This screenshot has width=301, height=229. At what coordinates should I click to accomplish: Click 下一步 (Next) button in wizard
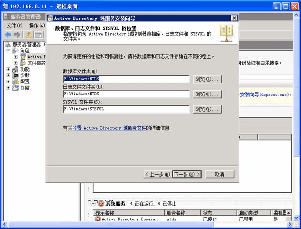point(187,174)
